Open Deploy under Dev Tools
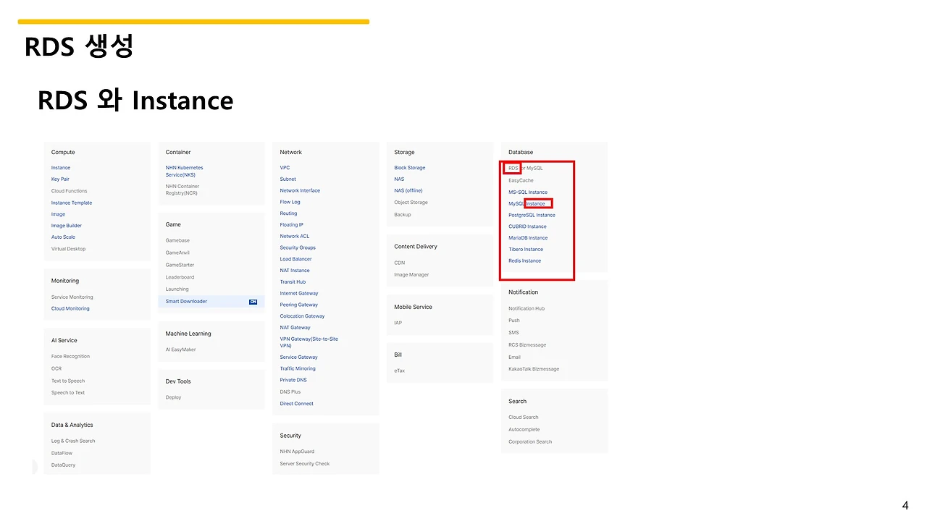Viewport: 927px width, 521px height. (x=173, y=397)
